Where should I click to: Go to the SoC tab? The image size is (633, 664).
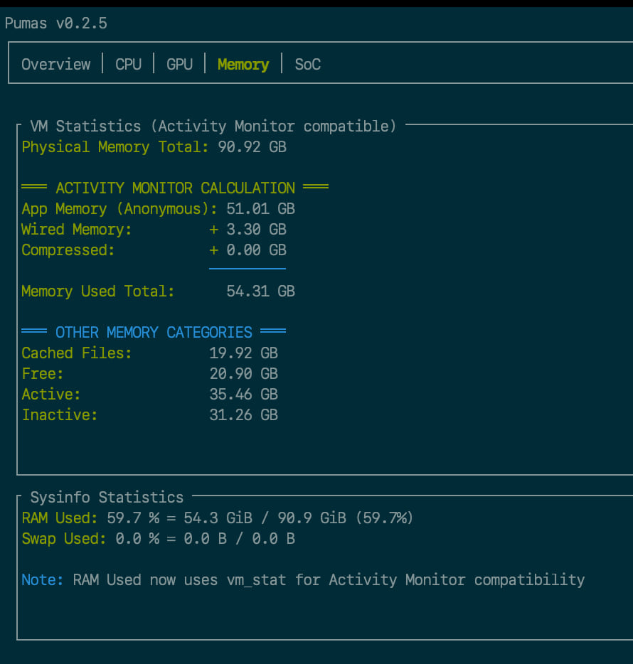tap(307, 64)
